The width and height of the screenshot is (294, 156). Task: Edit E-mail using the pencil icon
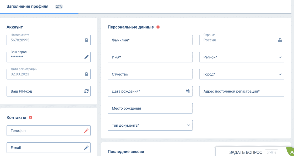coord(86,148)
